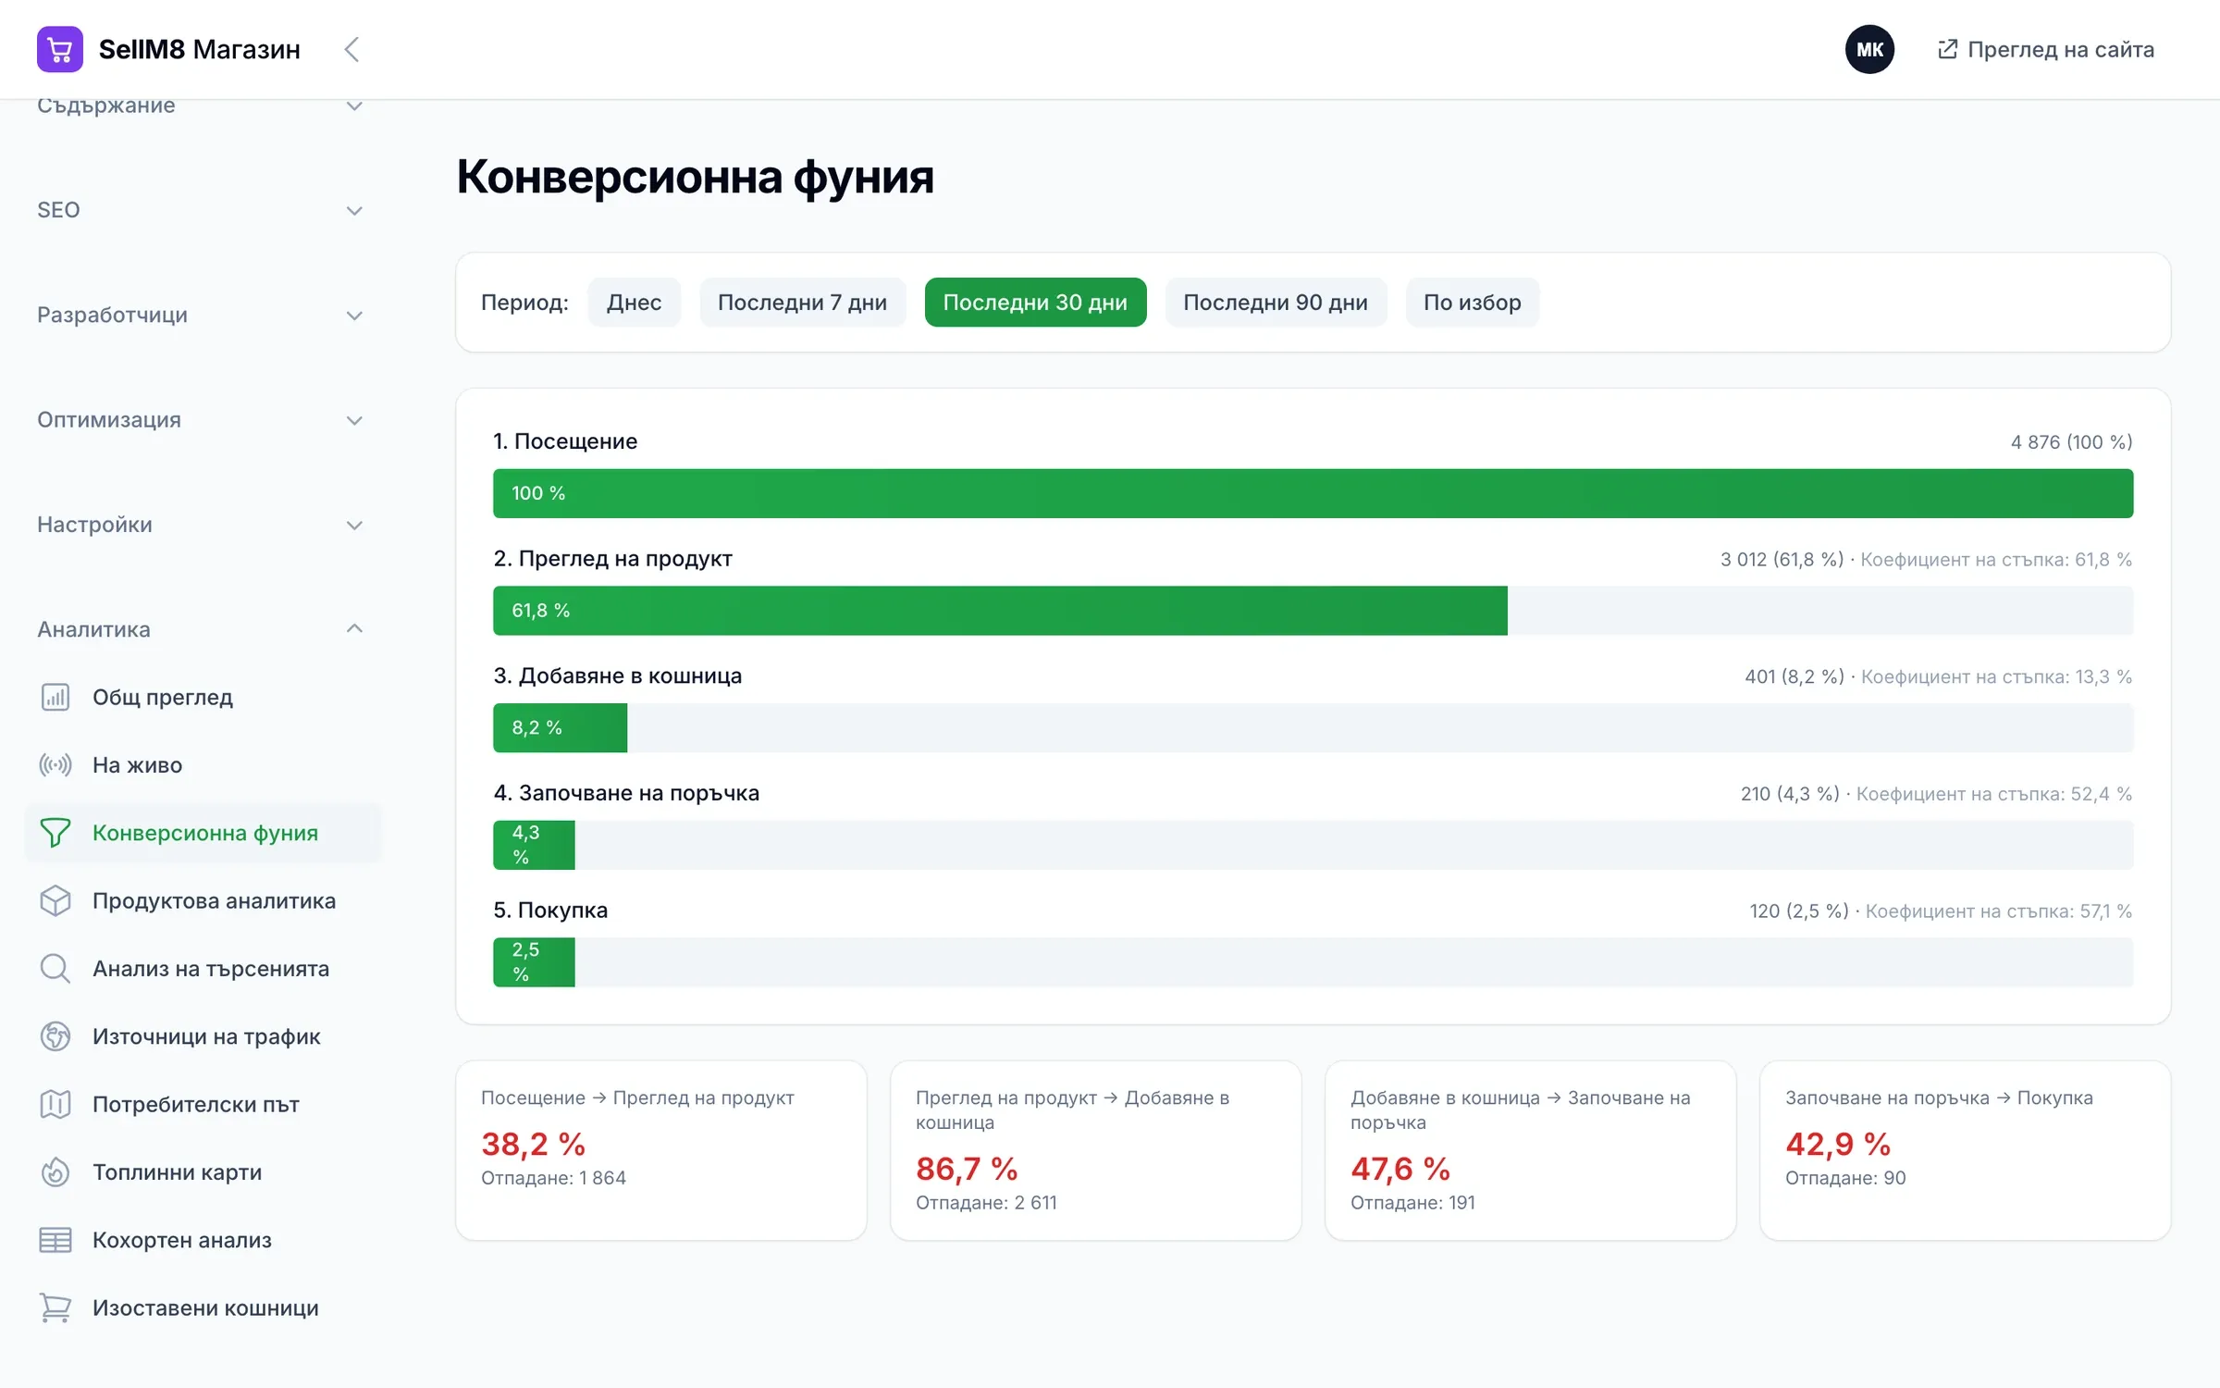Click the SellM8 shopping cart logo icon

point(60,49)
